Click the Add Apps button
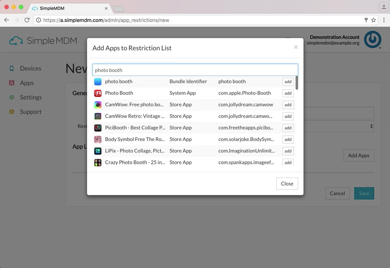This screenshot has width=390, height=268. (x=359, y=155)
